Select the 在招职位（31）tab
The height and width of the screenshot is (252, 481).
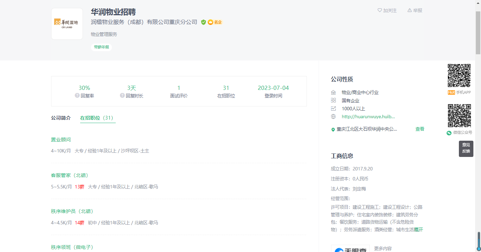click(98, 118)
